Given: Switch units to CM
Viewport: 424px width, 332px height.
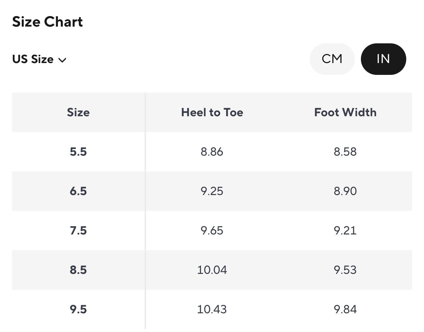Looking at the screenshot, I should pos(332,59).
